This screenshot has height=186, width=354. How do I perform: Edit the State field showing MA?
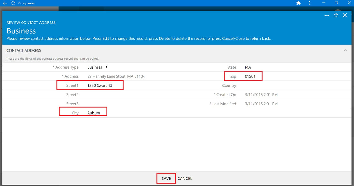click(248, 67)
